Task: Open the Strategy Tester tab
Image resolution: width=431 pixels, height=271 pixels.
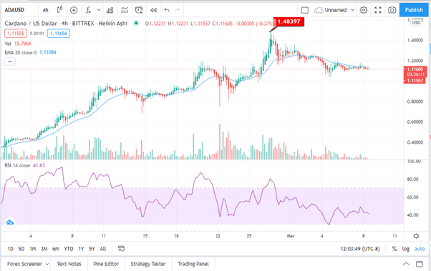Action: [148, 264]
